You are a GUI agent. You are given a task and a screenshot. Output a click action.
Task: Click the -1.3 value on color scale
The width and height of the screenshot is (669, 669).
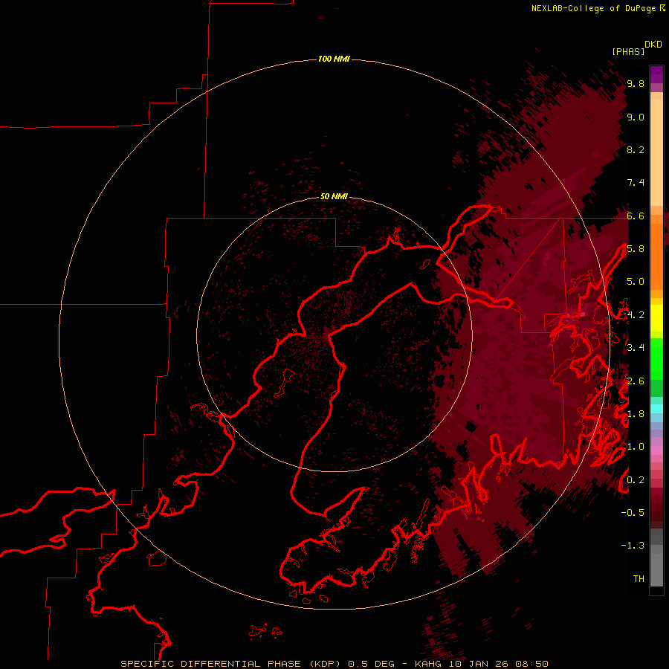coord(633,546)
